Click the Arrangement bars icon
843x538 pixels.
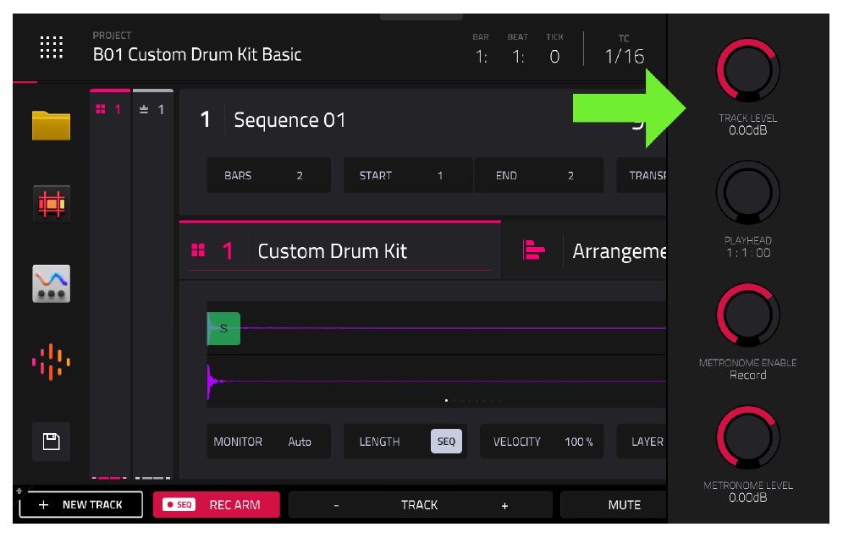533,250
